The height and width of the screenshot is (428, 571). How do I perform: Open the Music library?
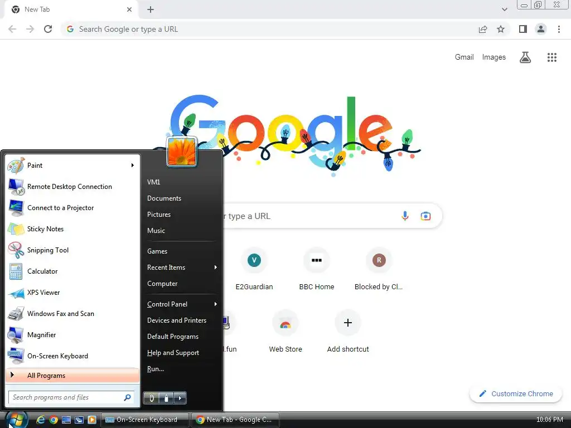pyautogui.click(x=156, y=231)
